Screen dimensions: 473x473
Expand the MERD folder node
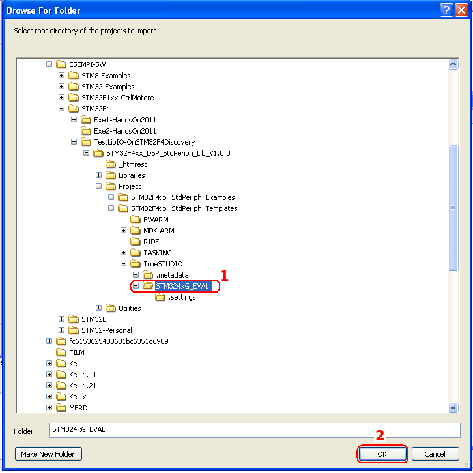click(x=49, y=408)
